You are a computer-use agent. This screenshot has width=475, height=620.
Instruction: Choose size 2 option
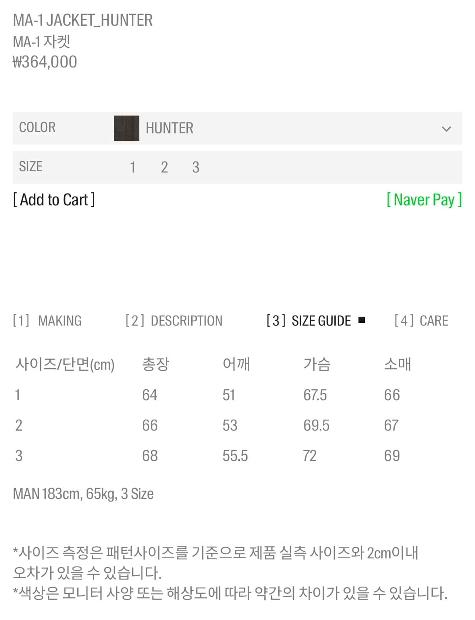(x=164, y=167)
